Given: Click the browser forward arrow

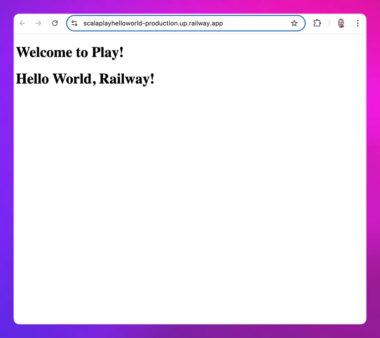Looking at the screenshot, I should 38,23.
